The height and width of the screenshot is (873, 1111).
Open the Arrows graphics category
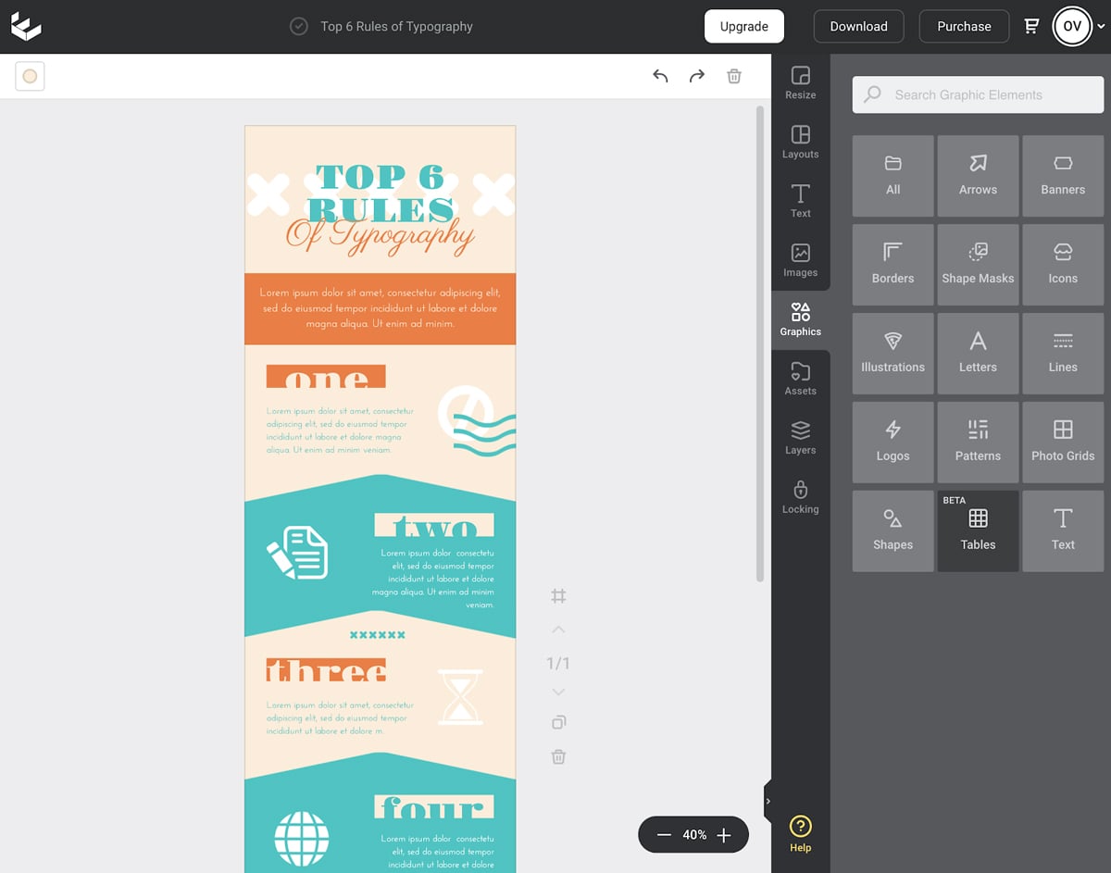[978, 176]
